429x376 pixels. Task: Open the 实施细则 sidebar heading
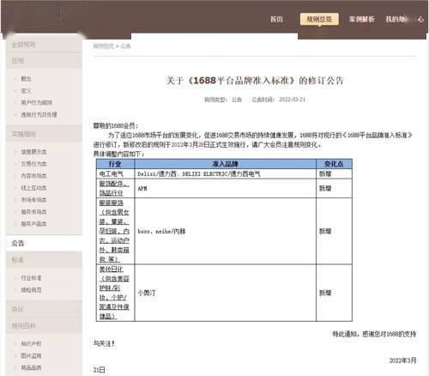click(x=44, y=134)
